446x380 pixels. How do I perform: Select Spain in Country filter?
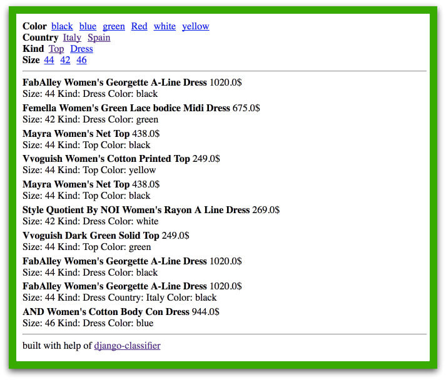(x=99, y=37)
